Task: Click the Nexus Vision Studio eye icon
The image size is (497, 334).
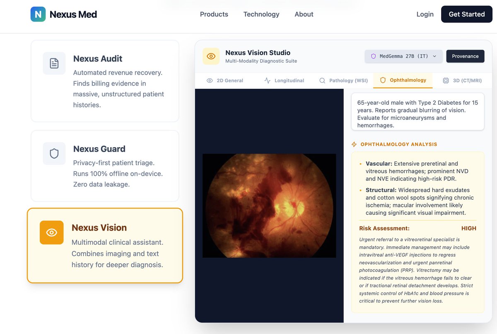Action: (x=211, y=56)
